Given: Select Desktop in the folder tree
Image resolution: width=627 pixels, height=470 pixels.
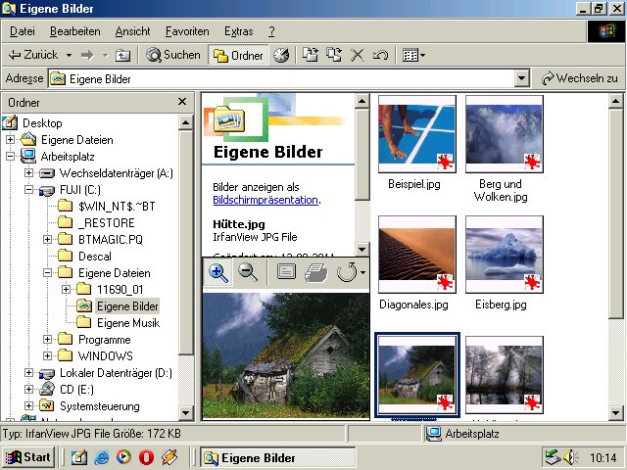Looking at the screenshot, I should point(42,123).
